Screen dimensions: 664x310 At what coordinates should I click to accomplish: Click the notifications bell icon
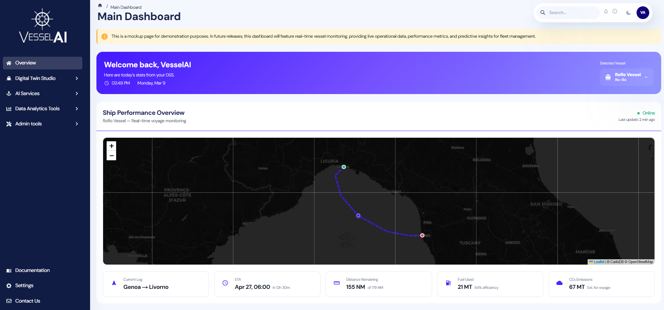(x=606, y=12)
